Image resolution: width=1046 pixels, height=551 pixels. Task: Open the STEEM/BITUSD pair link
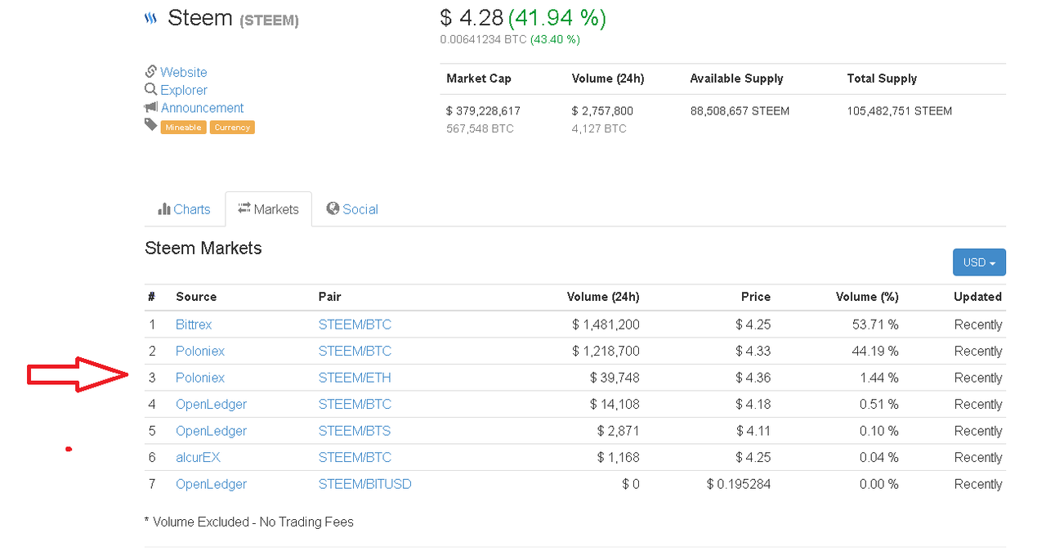coord(365,484)
